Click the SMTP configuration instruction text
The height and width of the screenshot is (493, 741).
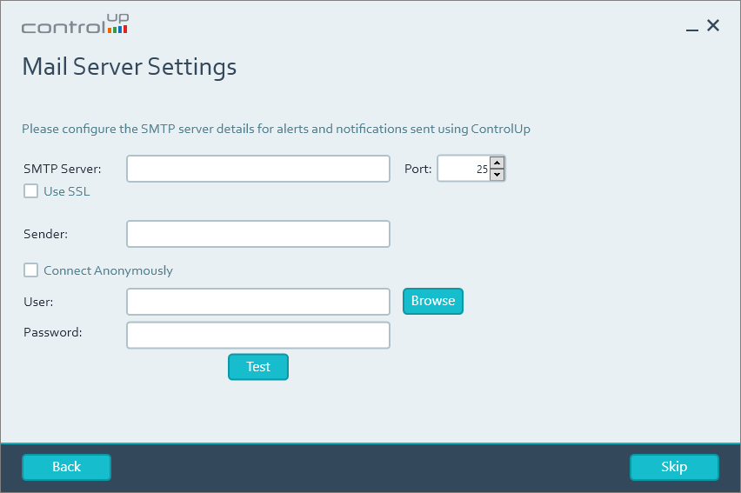click(x=276, y=129)
